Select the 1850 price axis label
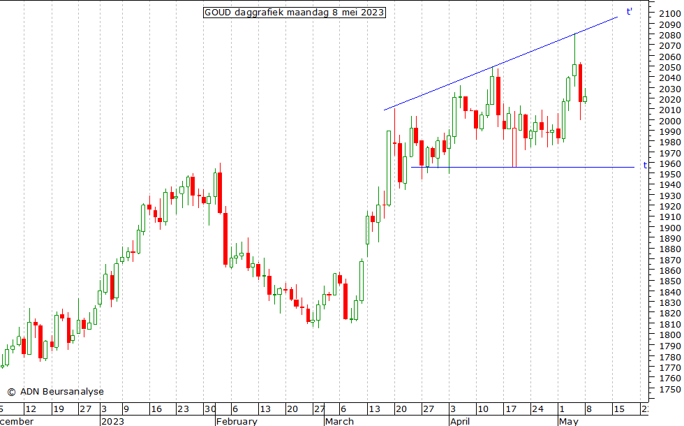This screenshot has height=426, width=684. coord(670,281)
